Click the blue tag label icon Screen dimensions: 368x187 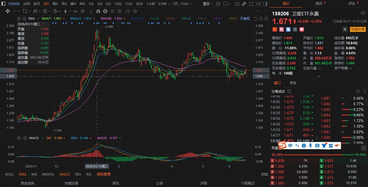pyautogui.click(x=288, y=29)
